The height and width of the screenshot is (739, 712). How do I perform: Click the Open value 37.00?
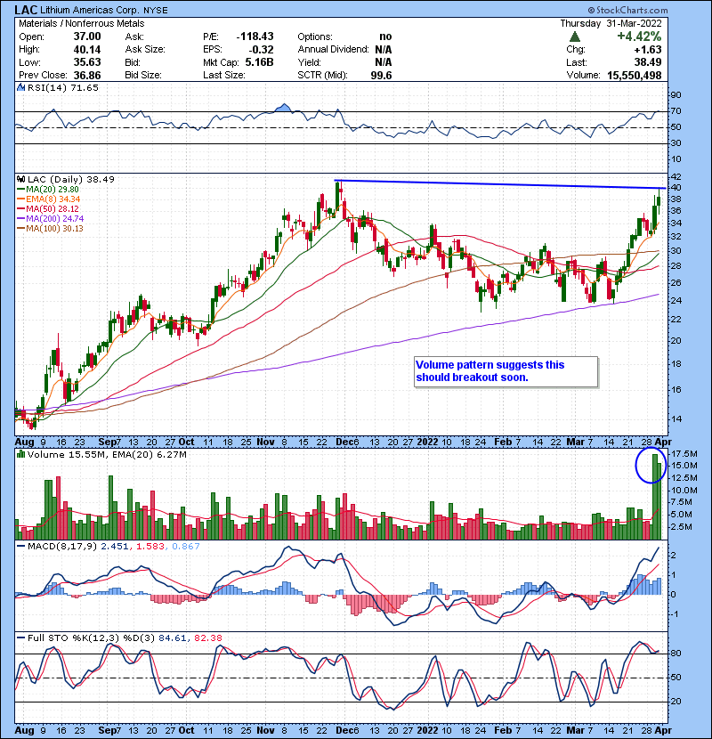pos(87,37)
